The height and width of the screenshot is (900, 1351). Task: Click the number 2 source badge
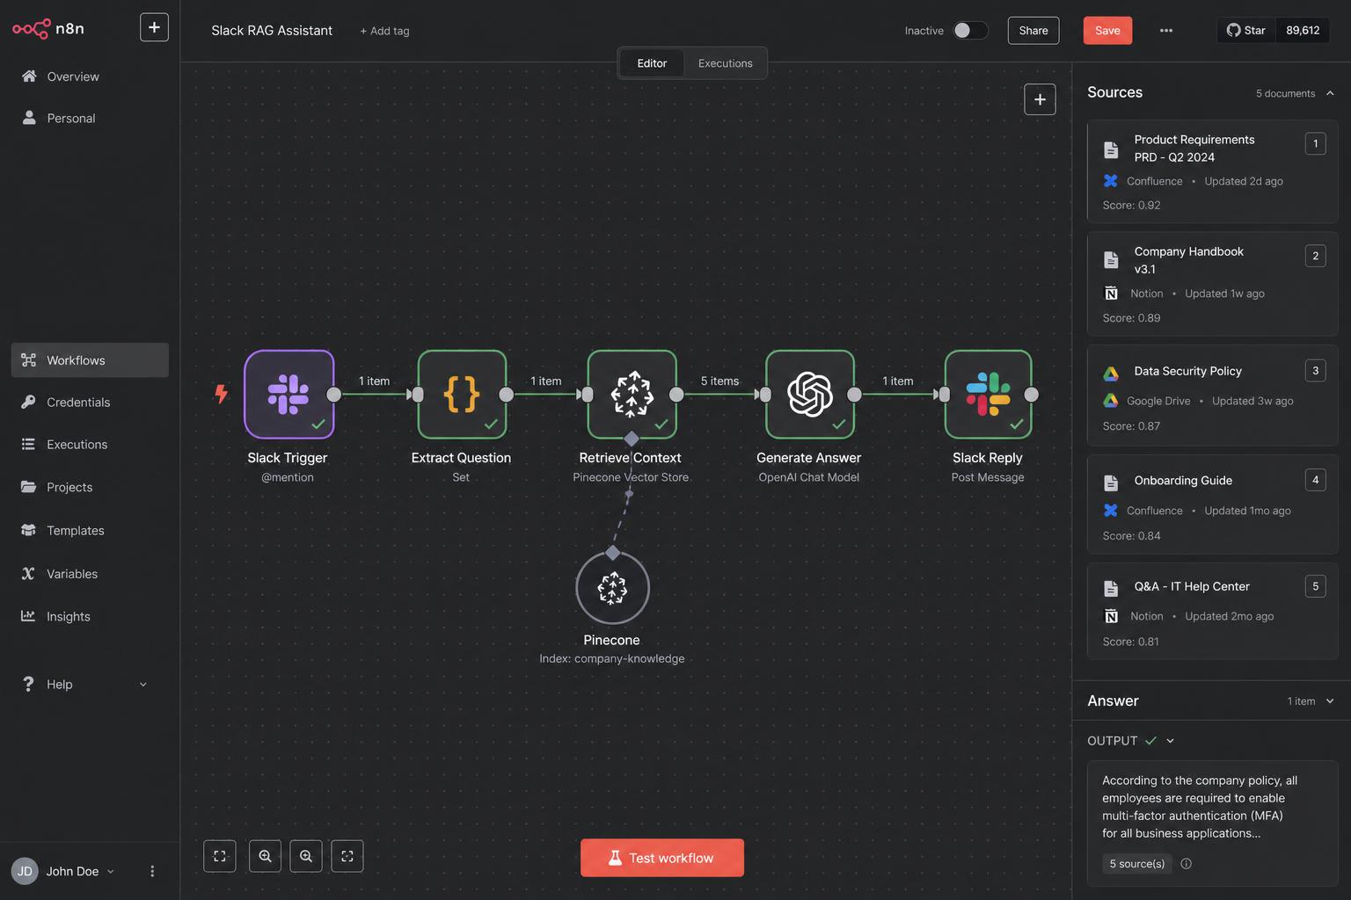click(1316, 256)
